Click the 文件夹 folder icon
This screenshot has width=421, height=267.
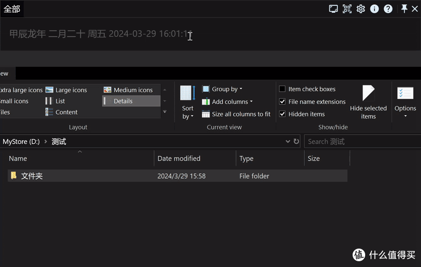[x=14, y=175]
